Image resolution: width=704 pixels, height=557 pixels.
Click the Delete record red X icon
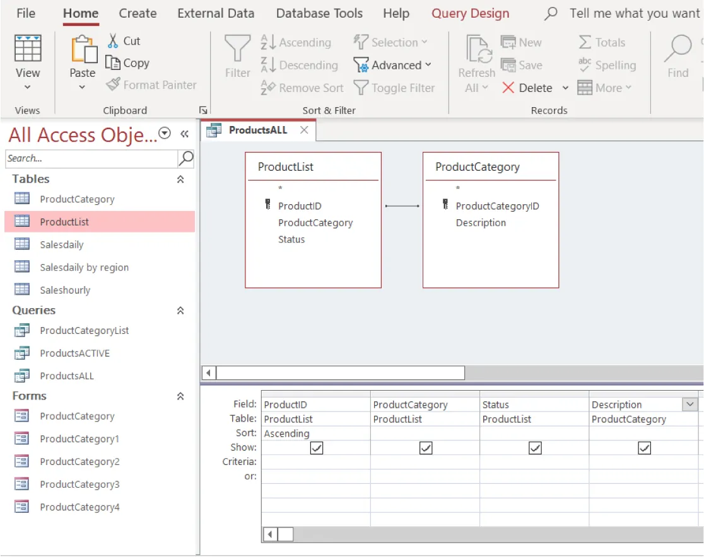508,88
